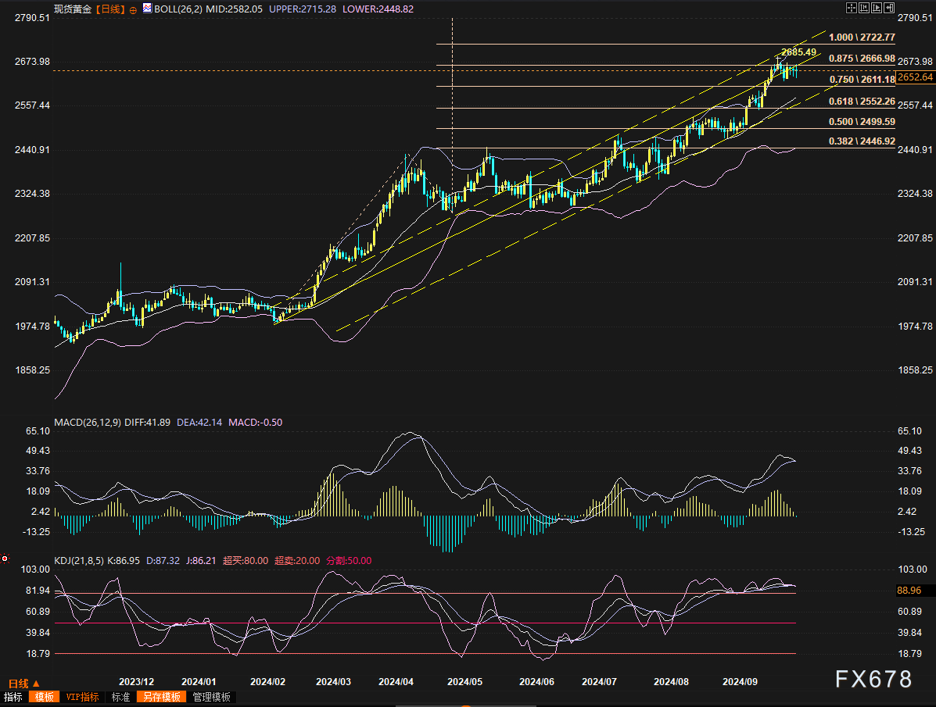Image resolution: width=936 pixels, height=707 pixels.
Task: Open the VIP指标 tab
Action: coord(82,697)
